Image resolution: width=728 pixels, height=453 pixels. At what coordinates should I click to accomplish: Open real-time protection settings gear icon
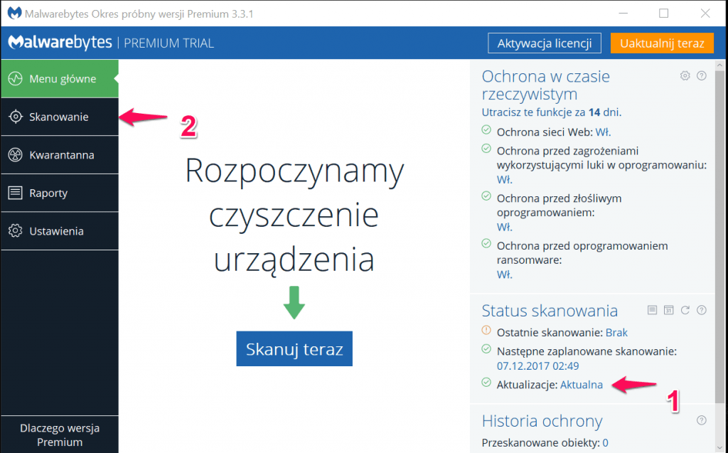click(x=685, y=75)
